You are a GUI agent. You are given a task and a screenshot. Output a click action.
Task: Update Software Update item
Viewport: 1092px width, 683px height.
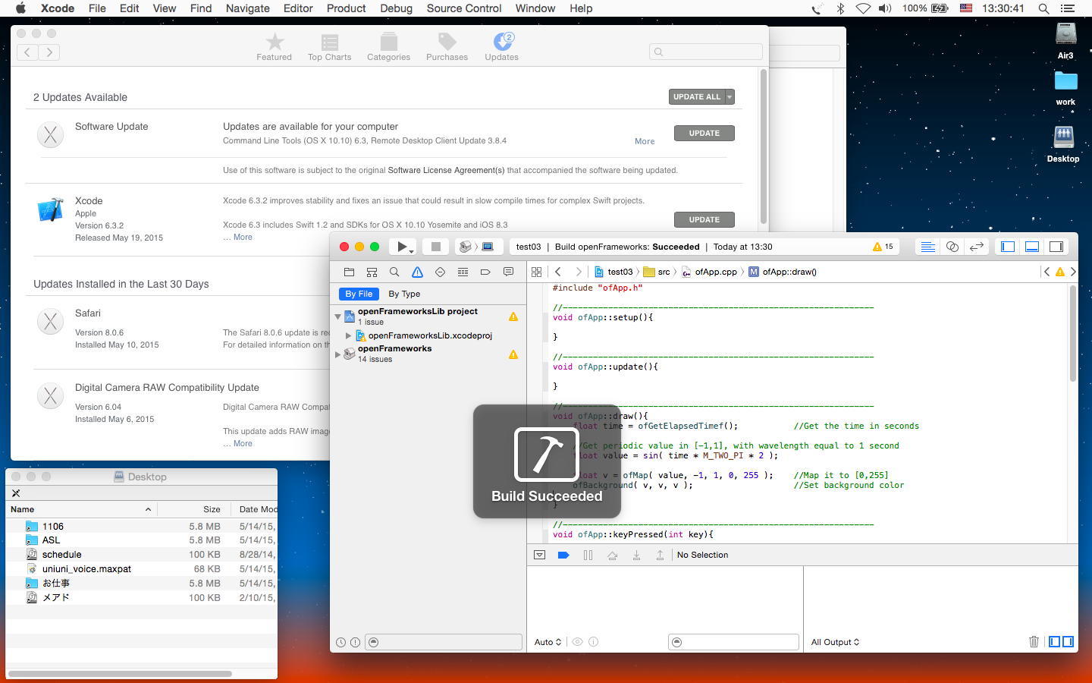tap(704, 134)
